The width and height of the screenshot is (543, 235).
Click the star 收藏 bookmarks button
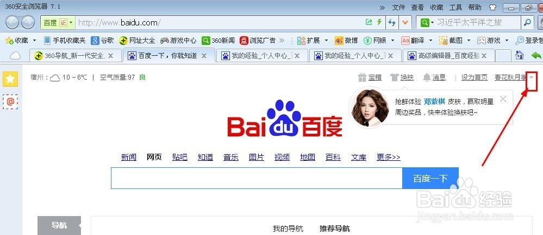coord(17,41)
